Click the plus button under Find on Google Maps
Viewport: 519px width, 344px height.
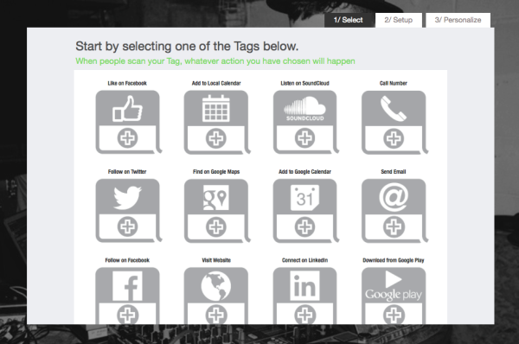tap(215, 227)
